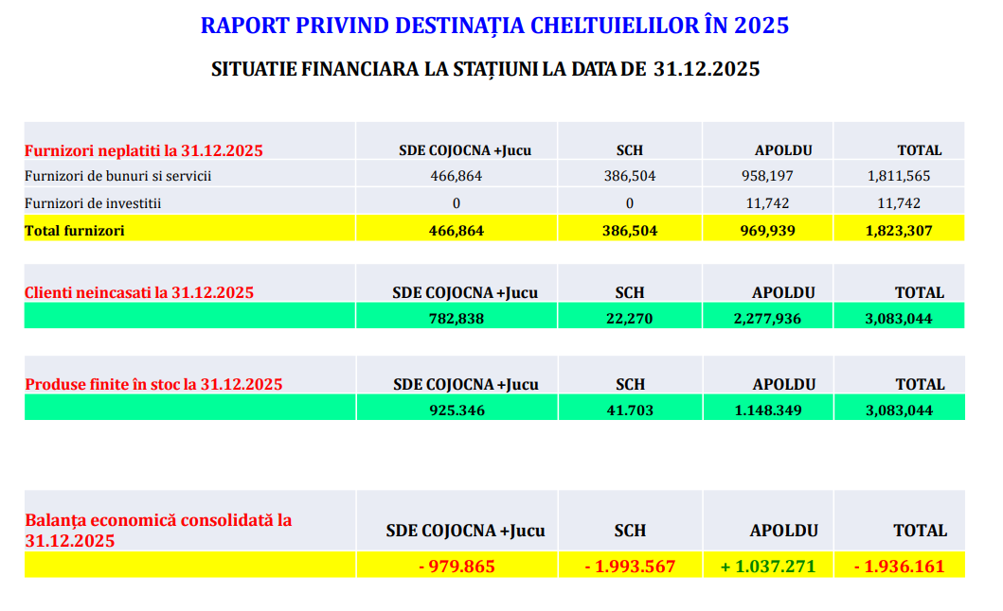This screenshot has width=1003, height=611.
Task: Click the heading Clienti neincasati la 31.12.2025
Action: (x=138, y=292)
